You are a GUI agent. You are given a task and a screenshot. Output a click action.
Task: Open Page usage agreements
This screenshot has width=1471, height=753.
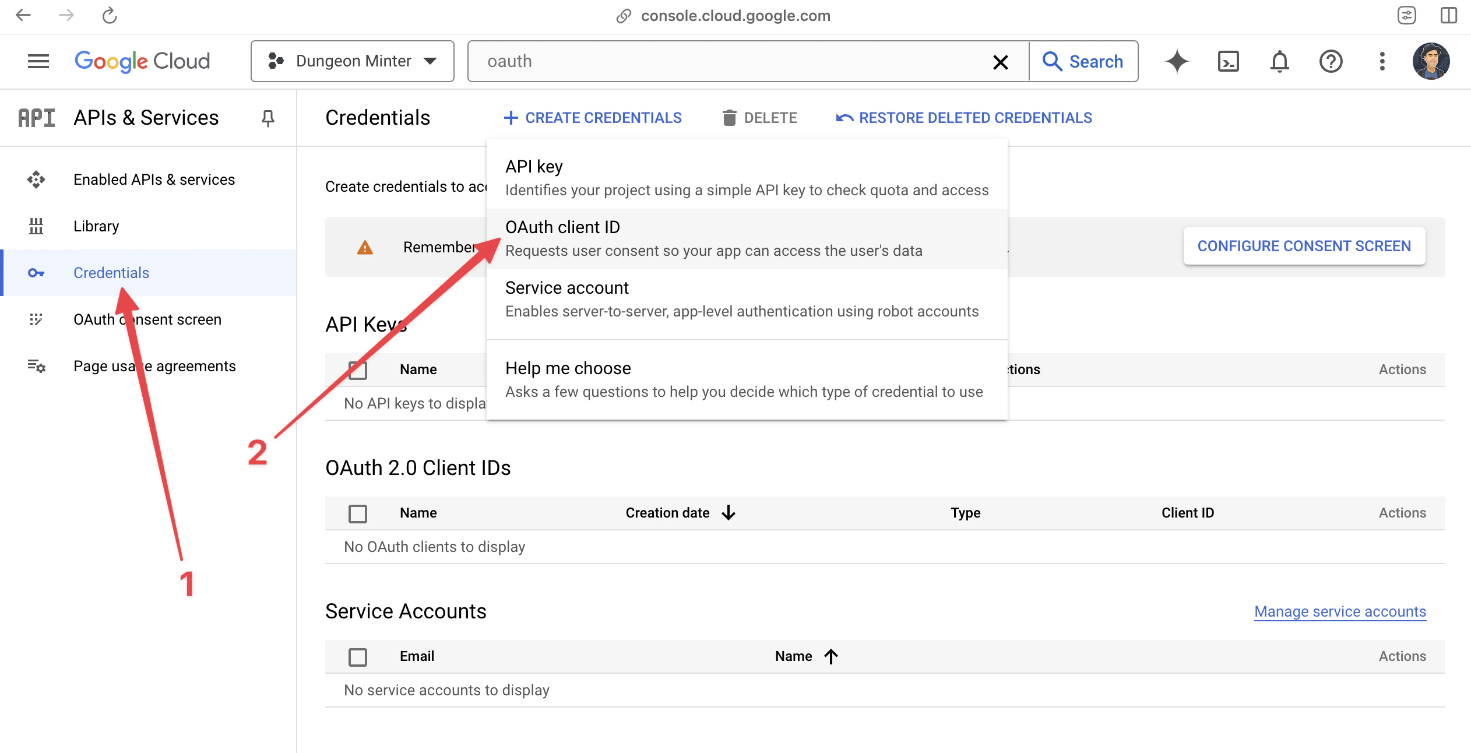tap(154, 366)
